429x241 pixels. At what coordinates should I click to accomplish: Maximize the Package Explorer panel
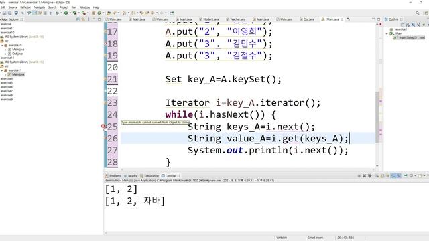(99, 19)
